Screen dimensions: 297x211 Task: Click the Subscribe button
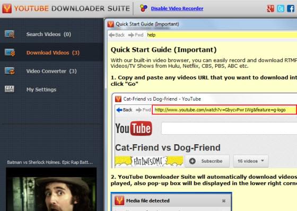click(x=207, y=161)
